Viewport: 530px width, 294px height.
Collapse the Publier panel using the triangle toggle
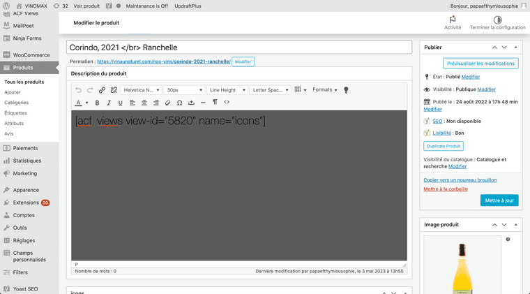coord(515,47)
